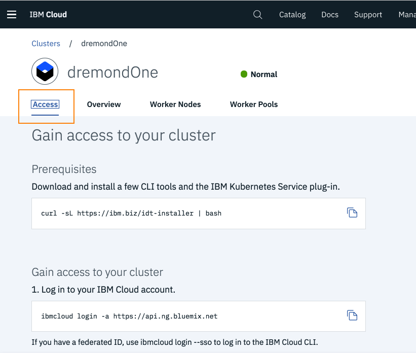Open the hamburger navigation menu
The height and width of the screenshot is (353, 416).
12,14
